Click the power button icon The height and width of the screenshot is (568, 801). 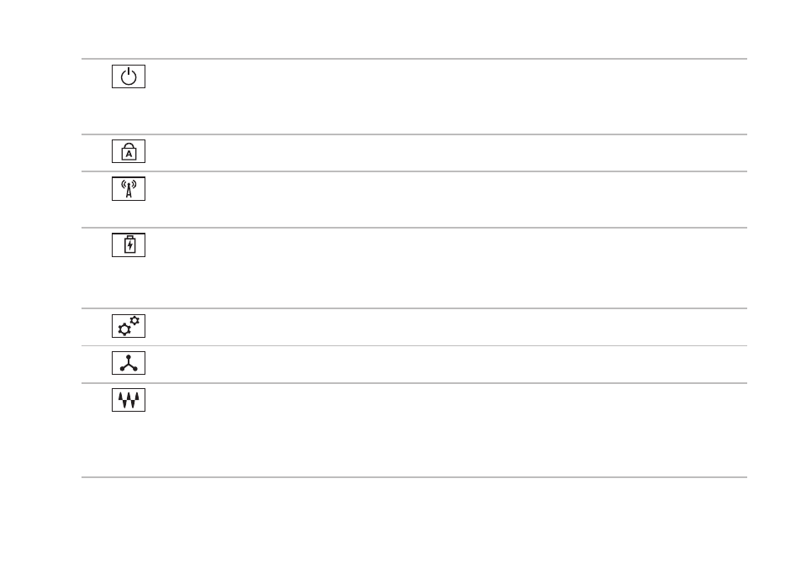pos(129,76)
